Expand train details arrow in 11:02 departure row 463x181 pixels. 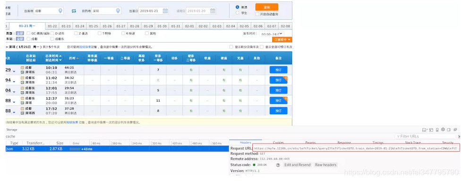tap(14, 81)
